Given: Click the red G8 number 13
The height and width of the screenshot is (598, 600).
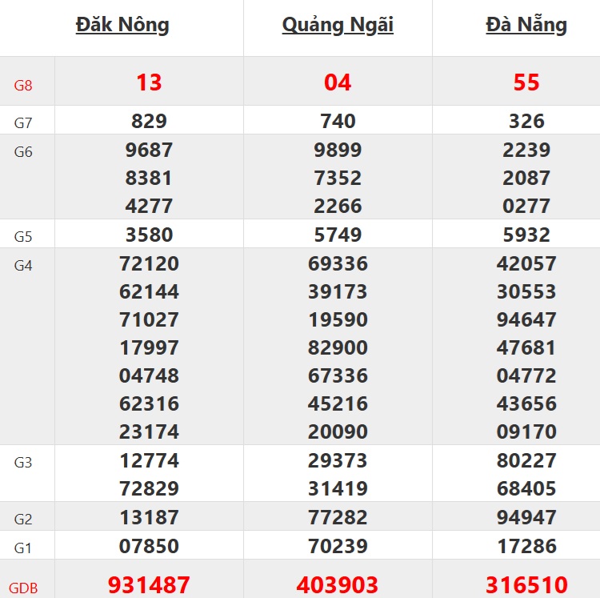Looking at the screenshot, I should (149, 82).
